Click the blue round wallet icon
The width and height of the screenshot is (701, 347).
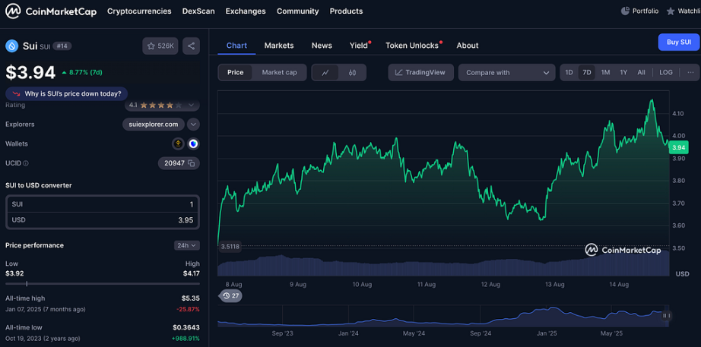(193, 144)
